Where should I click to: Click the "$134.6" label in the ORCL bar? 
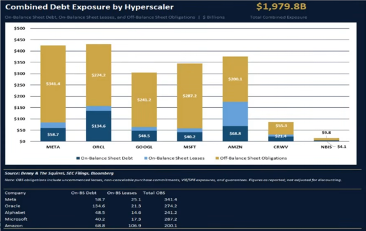point(99,126)
